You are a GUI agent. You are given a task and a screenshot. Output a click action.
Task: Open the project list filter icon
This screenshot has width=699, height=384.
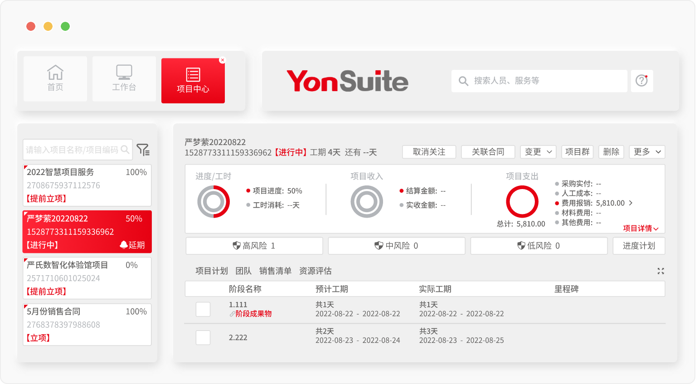pyautogui.click(x=143, y=150)
